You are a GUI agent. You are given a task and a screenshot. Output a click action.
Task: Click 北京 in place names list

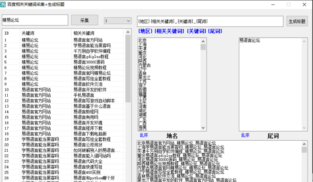(143, 41)
